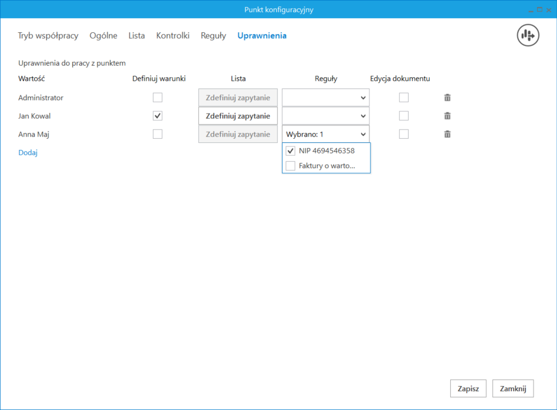Tick the Faktury o warto... rule option
Image resolution: width=557 pixels, height=410 pixels.
coord(290,166)
